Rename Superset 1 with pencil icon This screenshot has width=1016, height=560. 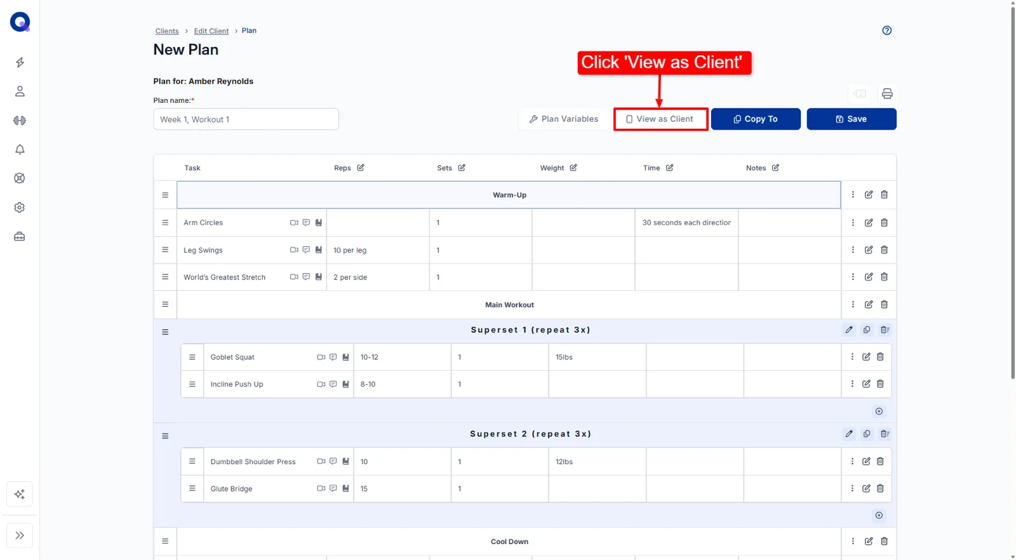coord(849,330)
